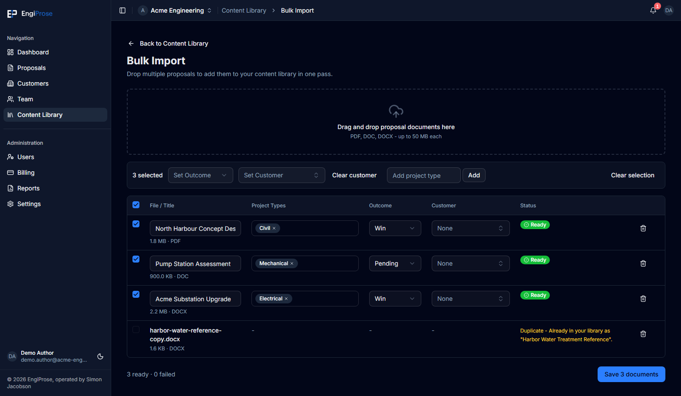The image size is (681, 396).
Task: Navigate to Customers page
Action: click(55, 83)
